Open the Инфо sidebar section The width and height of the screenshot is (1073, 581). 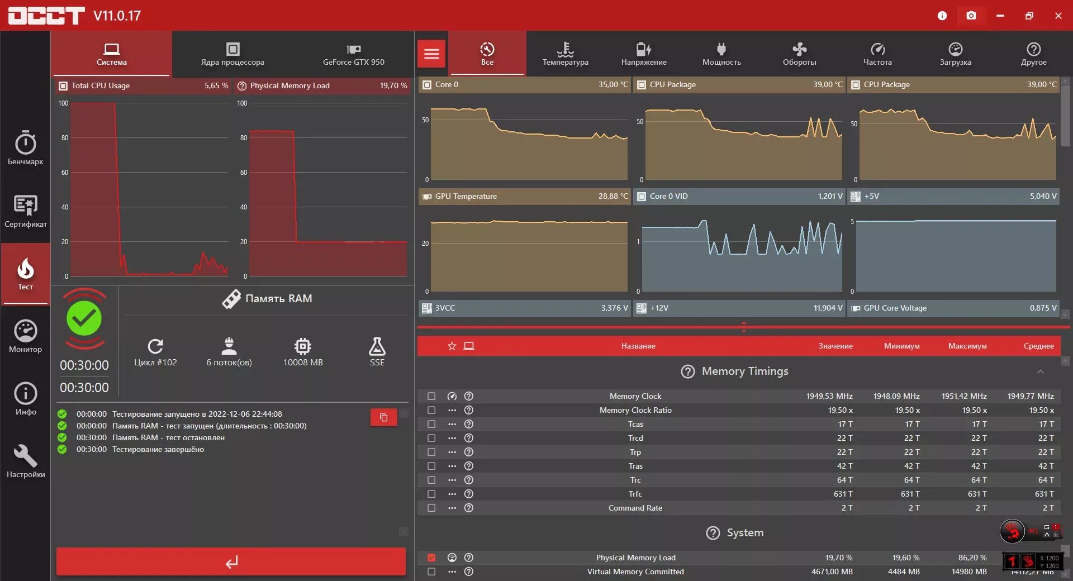(x=25, y=399)
